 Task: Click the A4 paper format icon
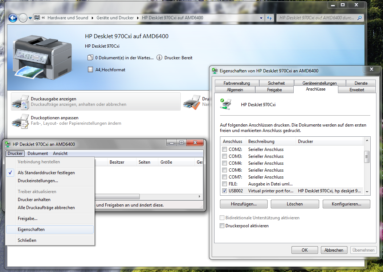pyautogui.click(x=90, y=70)
